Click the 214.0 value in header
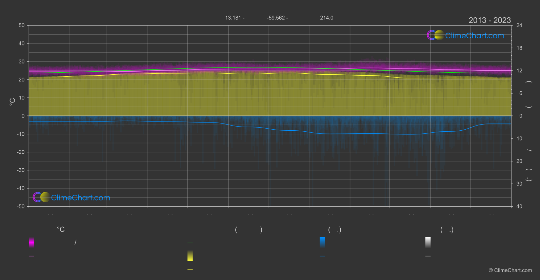This screenshot has width=540, height=280. tap(327, 18)
